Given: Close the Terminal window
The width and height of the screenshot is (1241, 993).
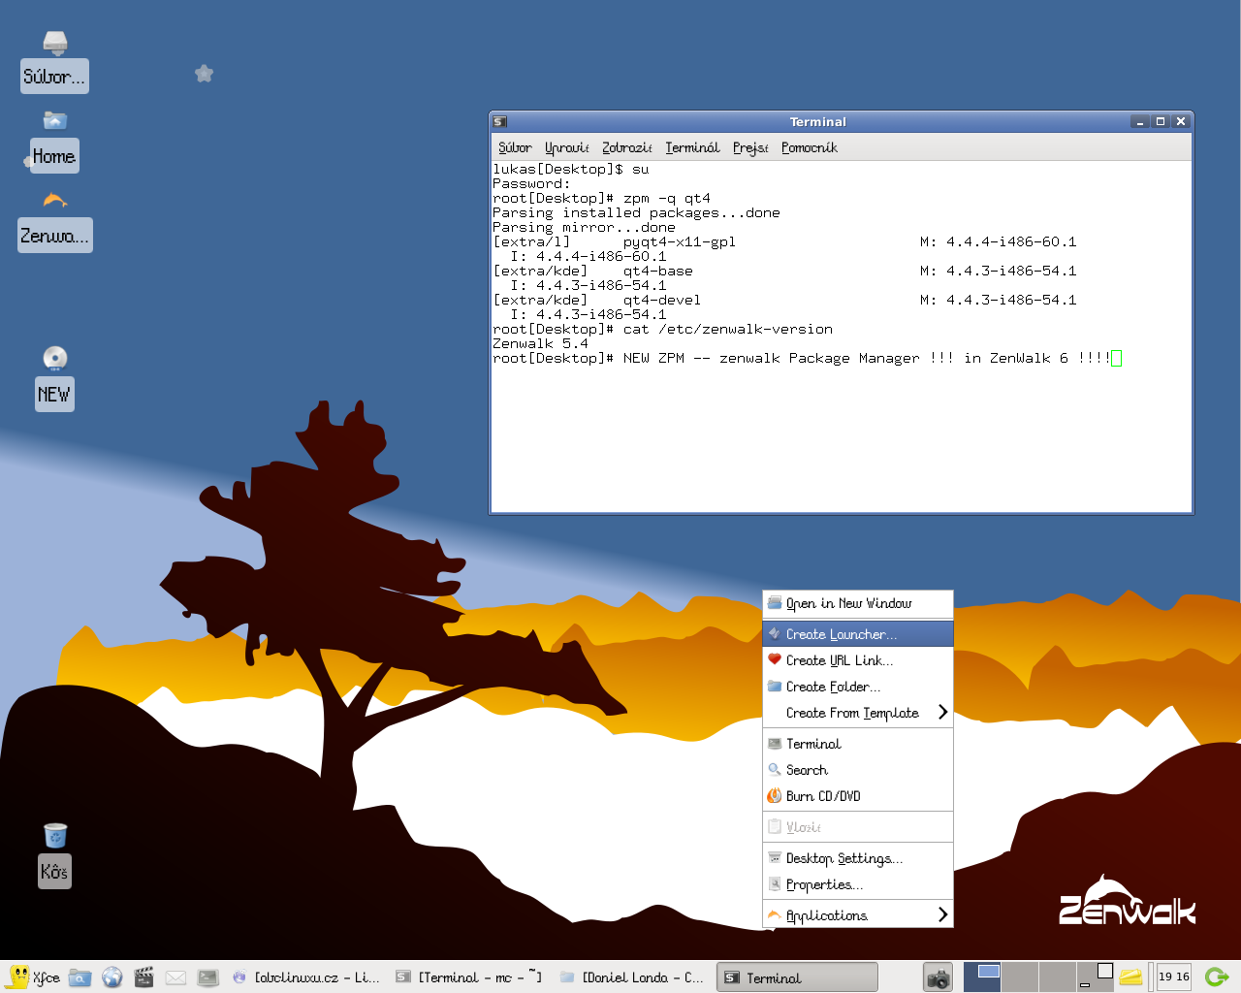Looking at the screenshot, I should (x=1181, y=121).
